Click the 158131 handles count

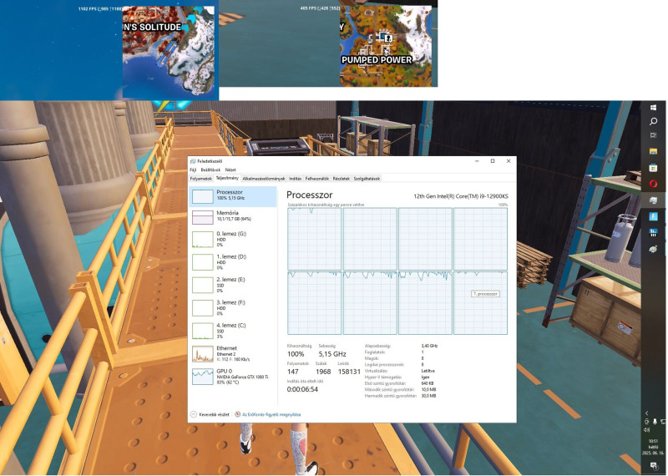[349, 372]
